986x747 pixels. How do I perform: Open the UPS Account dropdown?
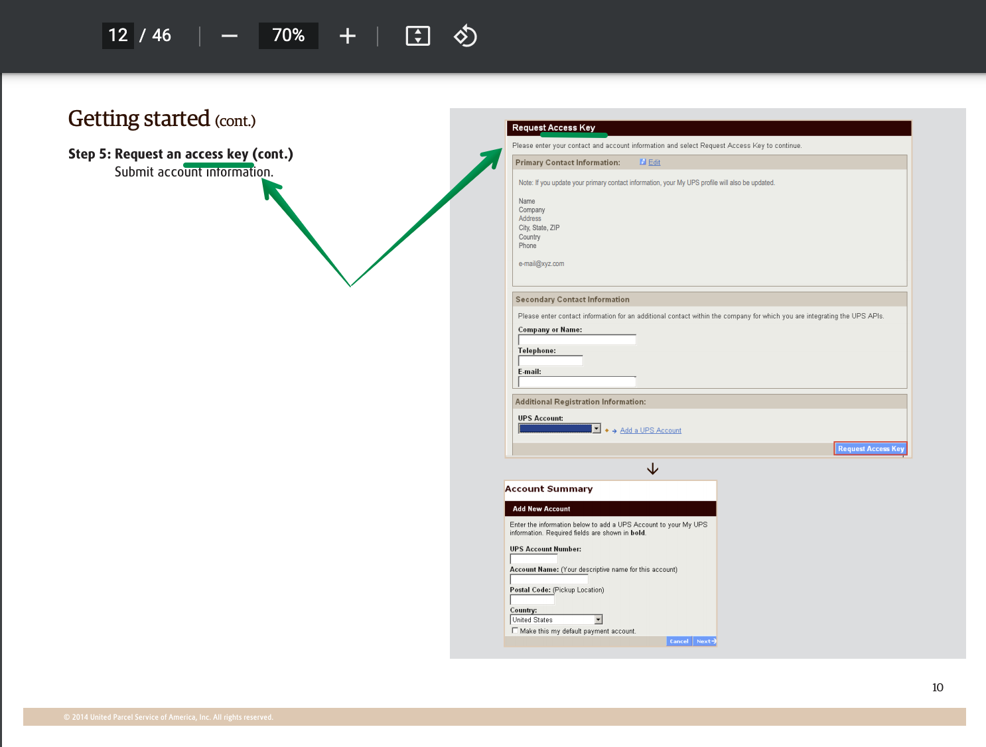coord(597,428)
